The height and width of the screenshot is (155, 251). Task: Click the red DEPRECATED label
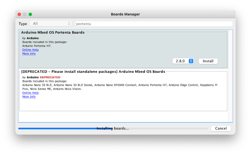pyautogui.click(x=50, y=77)
